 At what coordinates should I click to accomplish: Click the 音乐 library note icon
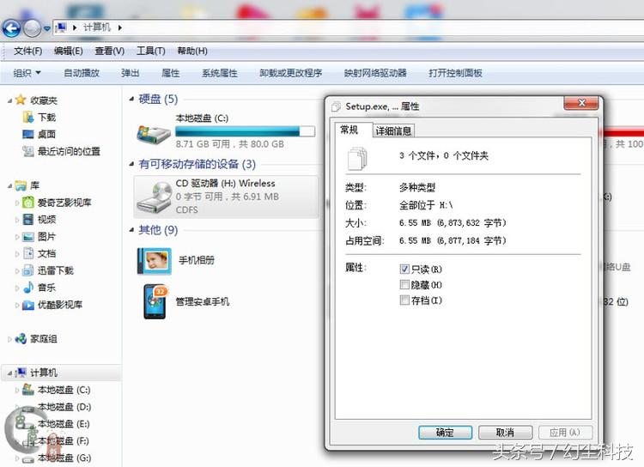[x=28, y=287]
